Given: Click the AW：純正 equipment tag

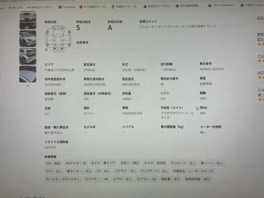Looking at the screenshot, I should (53, 163).
